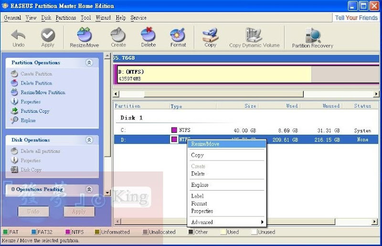
Task: Open the Wizard menu
Action: (103, 18)
